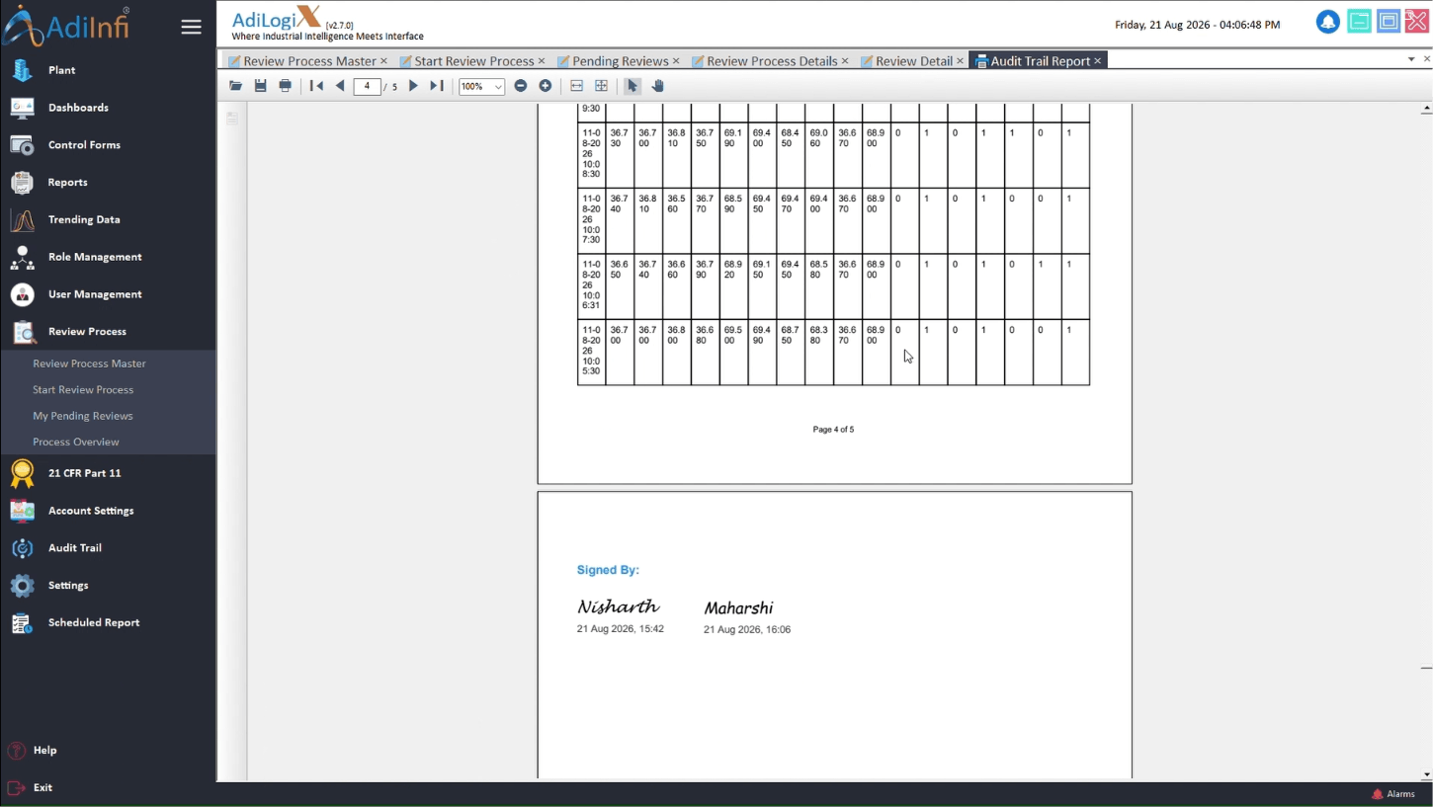Click the open file icon in report toolbar

coord(235,86)
